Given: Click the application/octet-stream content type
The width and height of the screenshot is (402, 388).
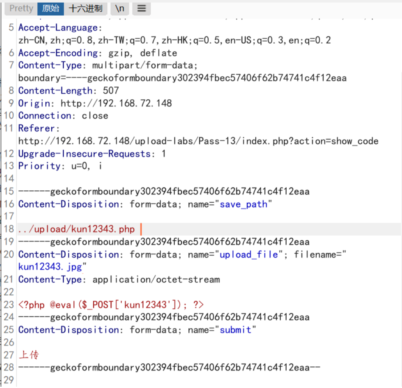Looking at the screenshot, I should (156, 279).
